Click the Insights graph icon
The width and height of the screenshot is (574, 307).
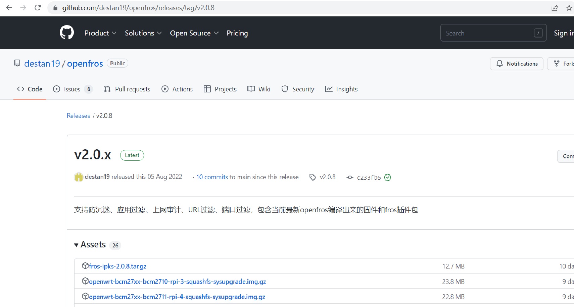329,89
